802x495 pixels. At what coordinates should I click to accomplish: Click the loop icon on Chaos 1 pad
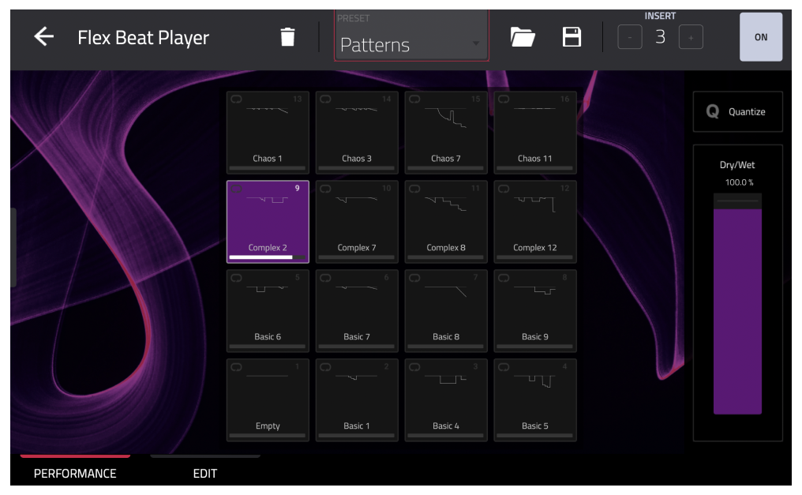pos(236,99)
